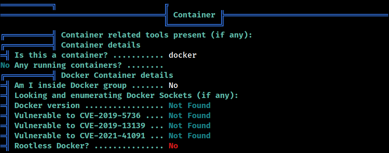Click the Container section header title
This screenshot has height=153, width=389.
coord(194,15)
